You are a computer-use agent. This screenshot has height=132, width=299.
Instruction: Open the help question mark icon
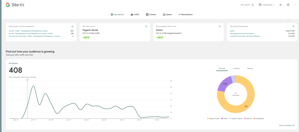[x=288, y=5]
